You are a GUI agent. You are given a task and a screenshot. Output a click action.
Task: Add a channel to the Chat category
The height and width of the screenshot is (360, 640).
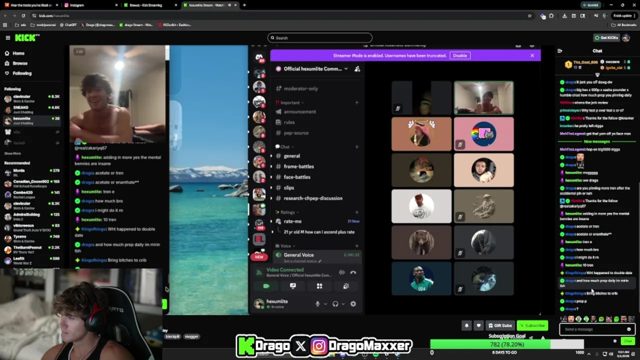356,147
